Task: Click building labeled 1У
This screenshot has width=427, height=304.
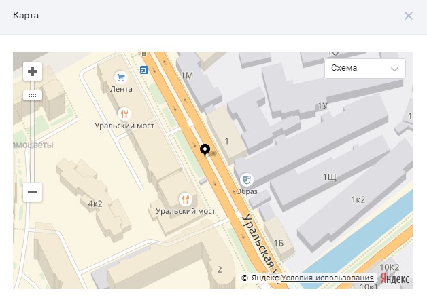Action: (x=322, y=106)
